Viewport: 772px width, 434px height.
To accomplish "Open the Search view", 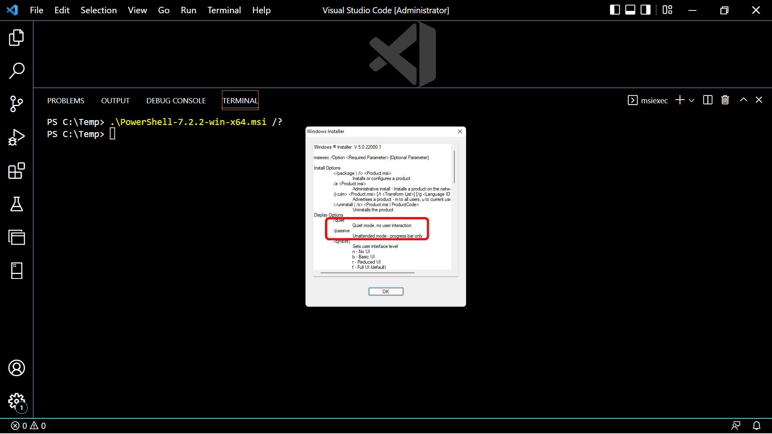I will 16,71.
